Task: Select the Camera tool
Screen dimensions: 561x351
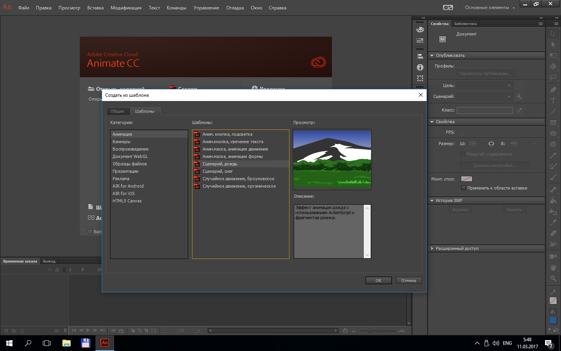Action: pos(553,256)
